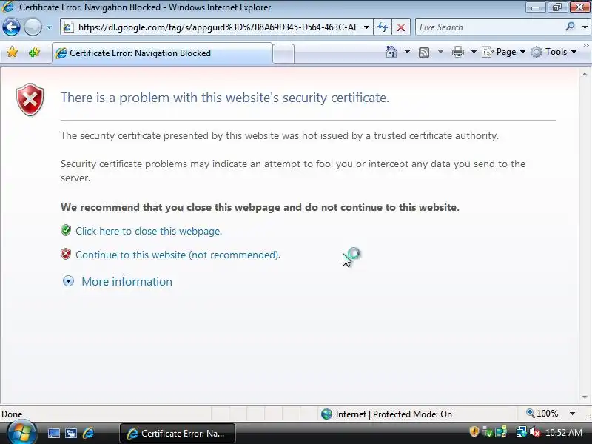
Task: Open the Tools menu
Action: [554, 52]
